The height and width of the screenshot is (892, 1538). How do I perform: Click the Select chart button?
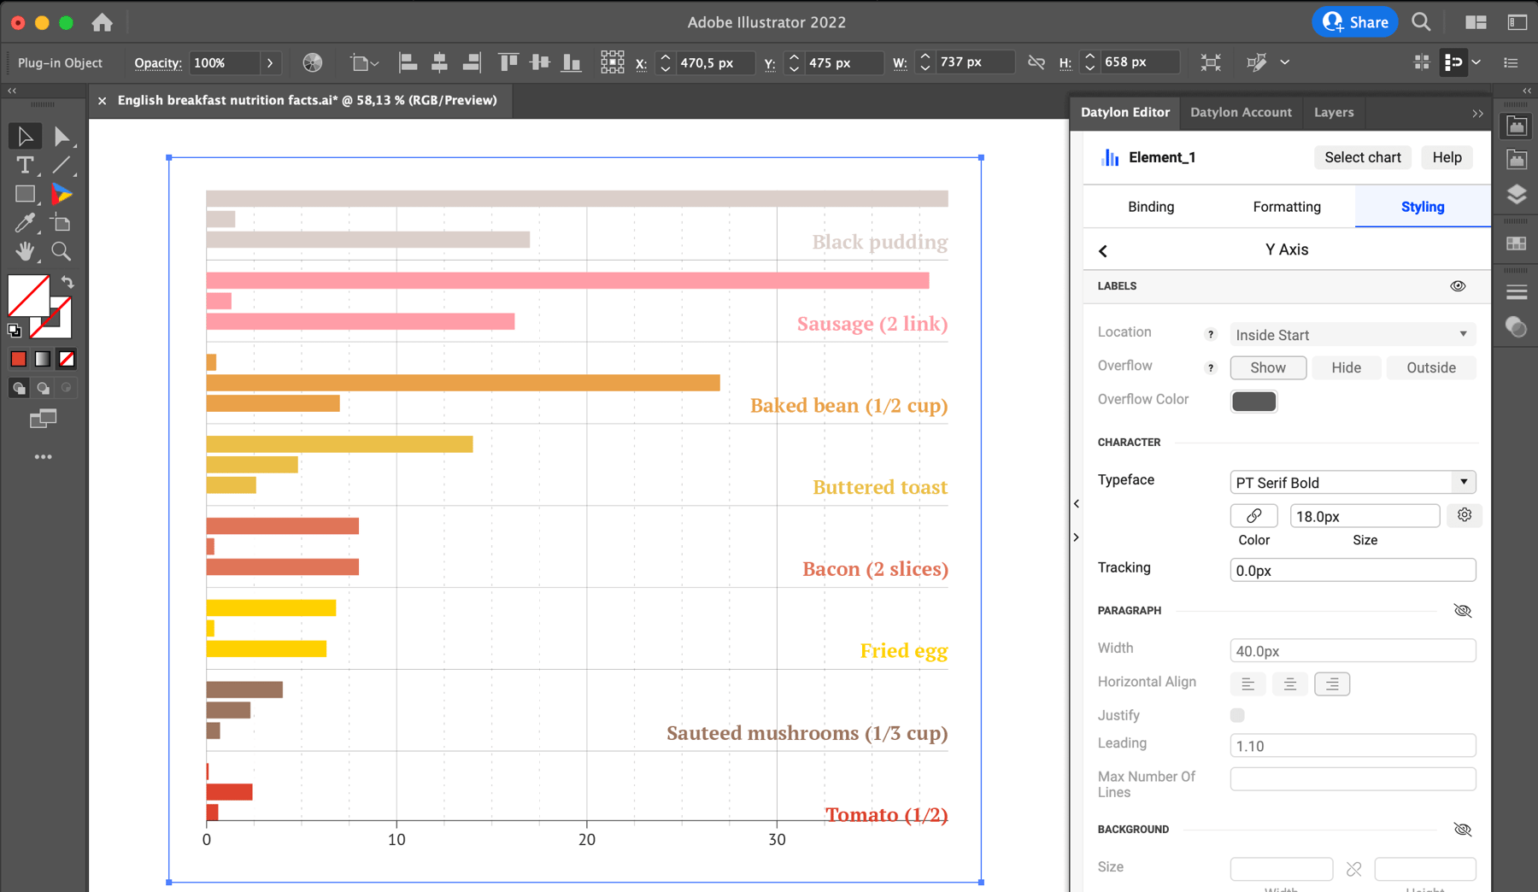tap(1362, 157)
